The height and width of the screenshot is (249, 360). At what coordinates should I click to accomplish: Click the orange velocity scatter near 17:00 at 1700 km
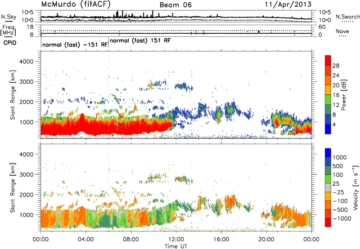point(230,201)
